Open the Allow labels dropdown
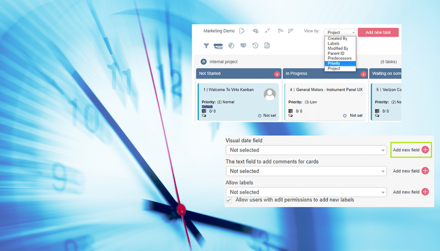This screenshot has height=251, width=440. 306,192
